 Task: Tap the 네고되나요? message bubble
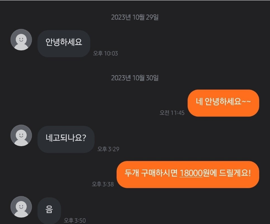[66, 139]
